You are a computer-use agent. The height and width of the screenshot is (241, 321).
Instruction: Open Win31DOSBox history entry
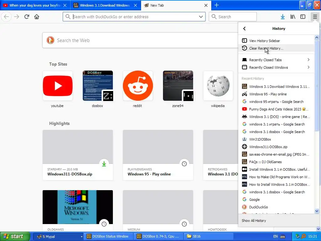276,139
